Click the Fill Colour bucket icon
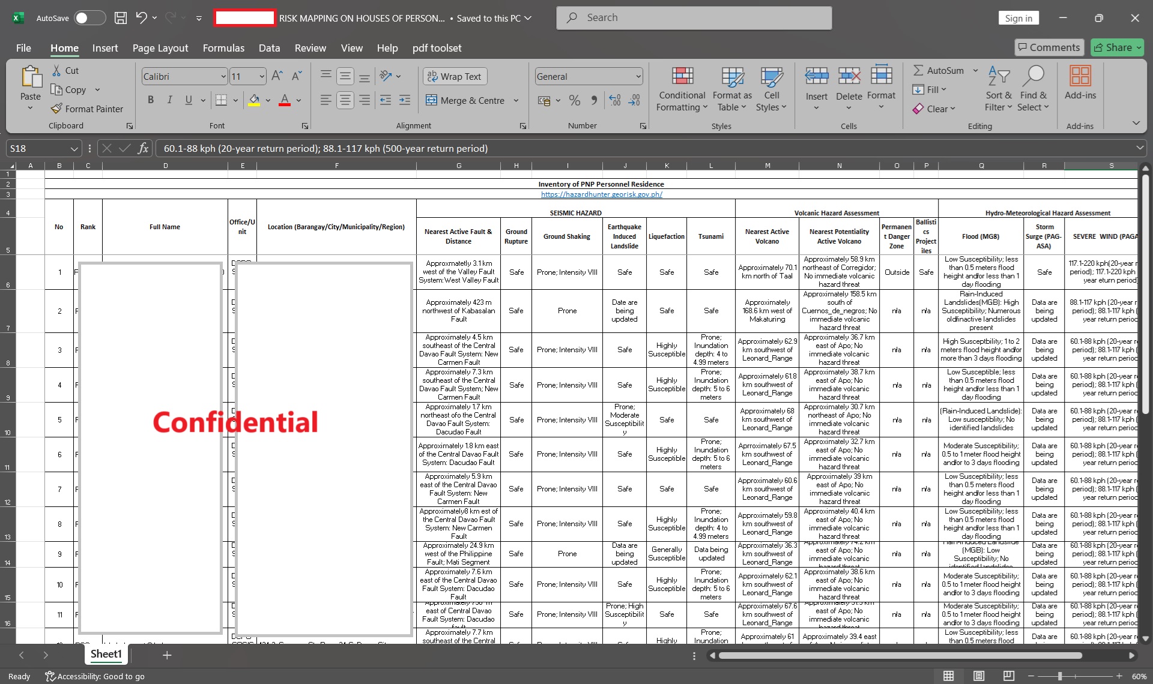 tap(254, 100)
